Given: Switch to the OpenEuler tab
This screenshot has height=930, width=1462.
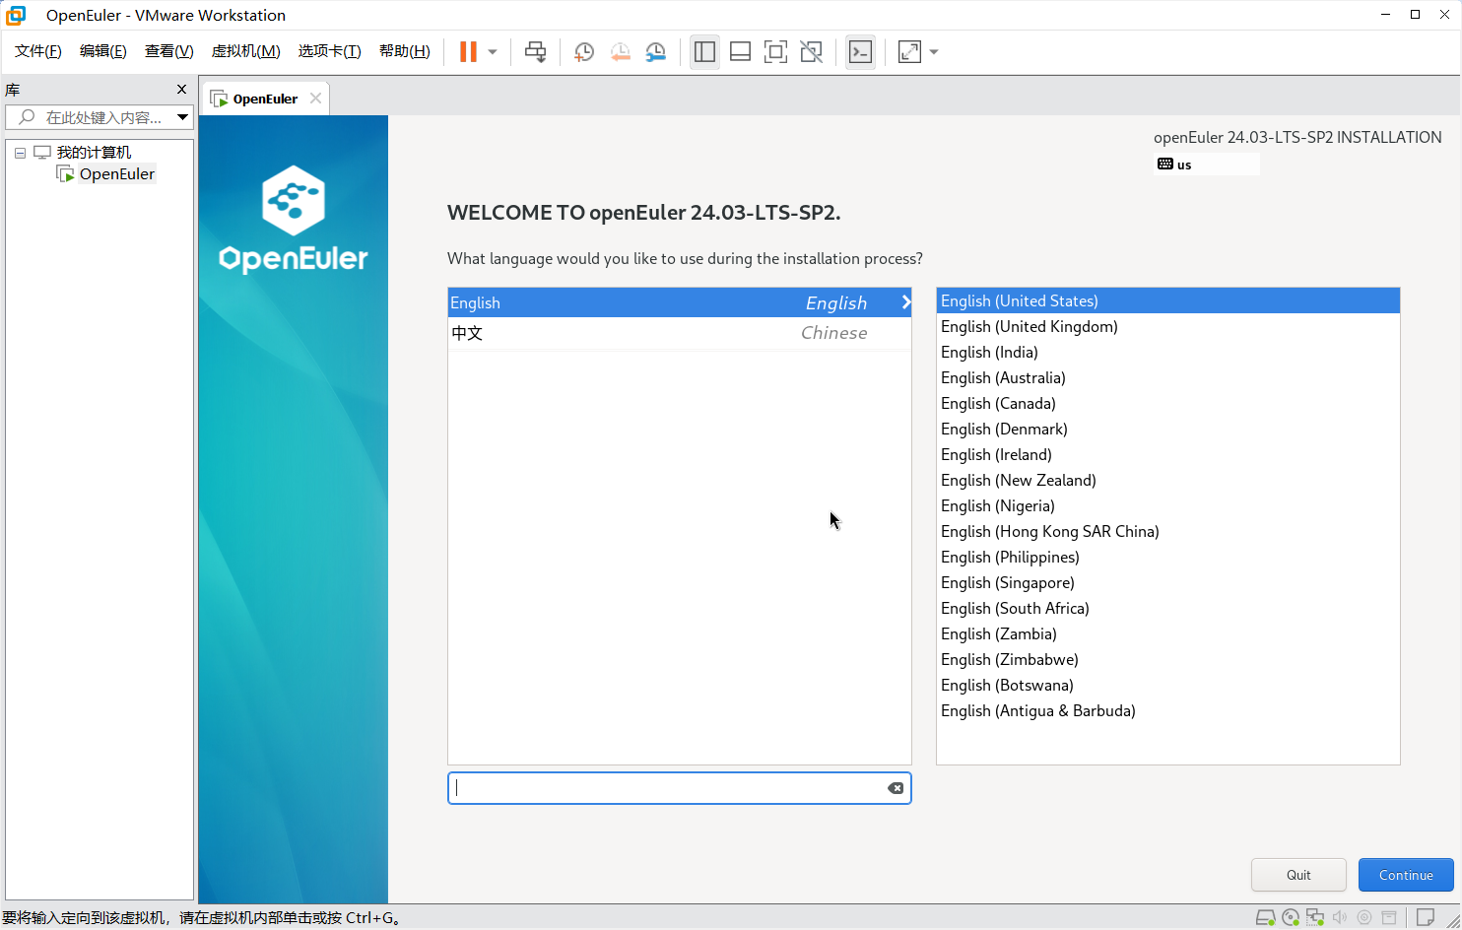Looking at the screenshot, I should coord(265,99).
